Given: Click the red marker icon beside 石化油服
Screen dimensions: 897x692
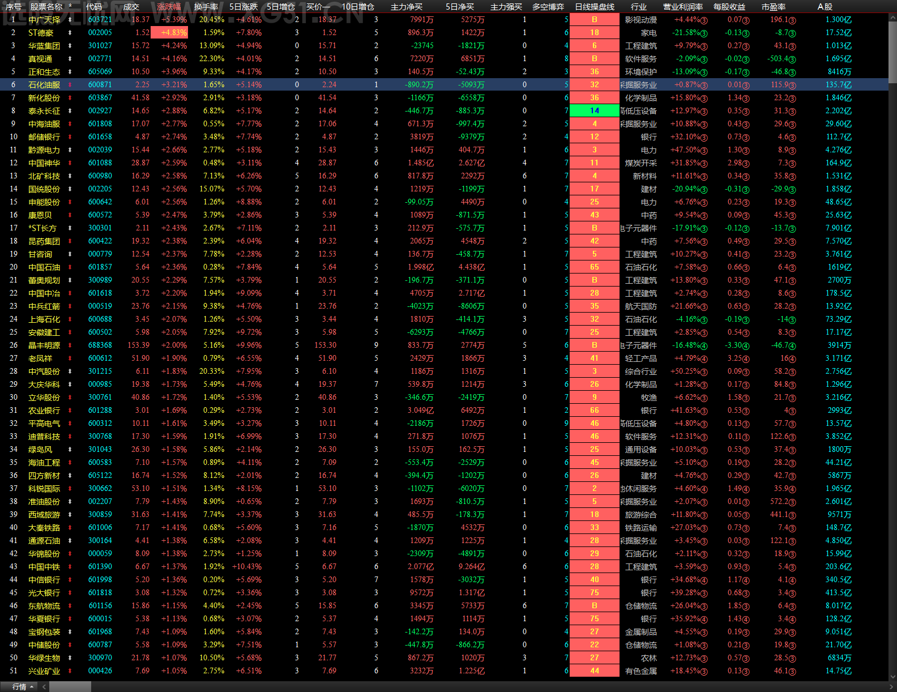Looking at the screenshot, I should pyautogui.click(x=70, y=85).
